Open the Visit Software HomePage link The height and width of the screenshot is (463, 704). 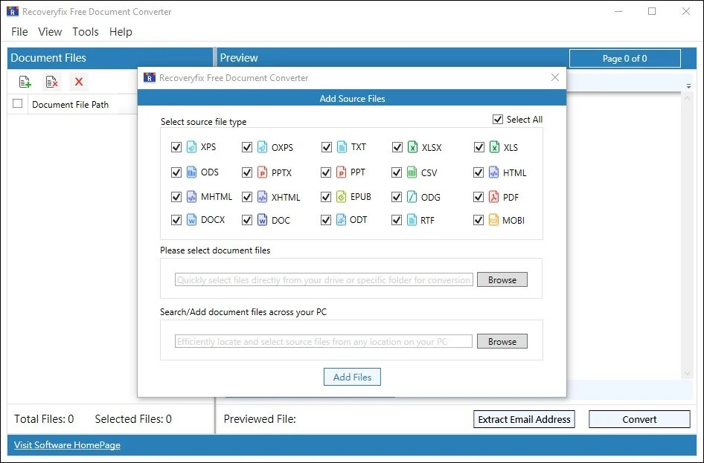click(67, 444)
